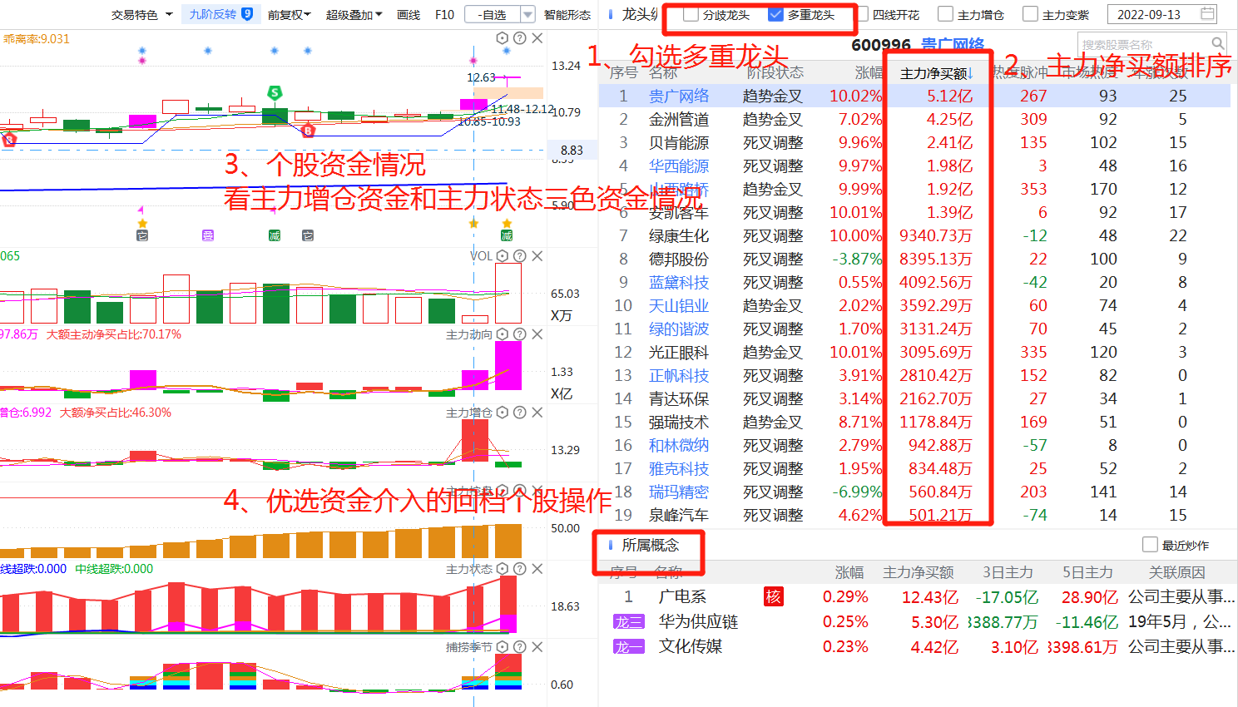Viewport: 1238px width, 707px height.
Task: Click the 5日主力 column header
Action: 1087,572
